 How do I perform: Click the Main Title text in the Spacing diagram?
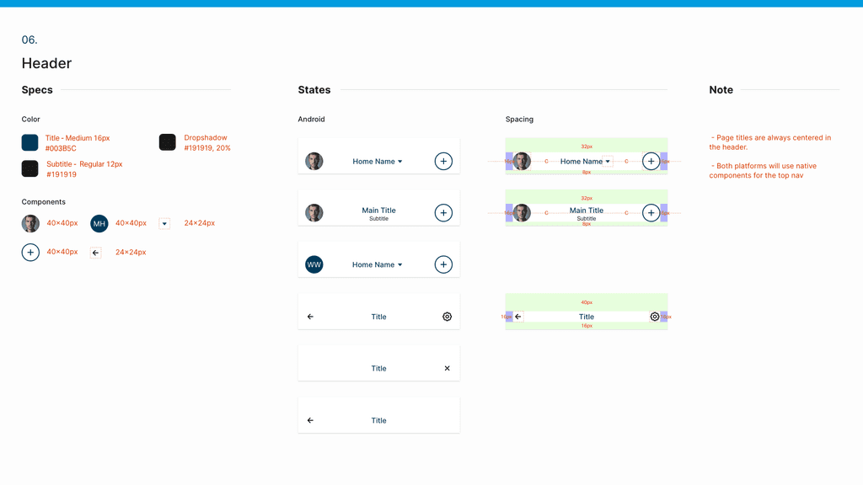point(587,210)
